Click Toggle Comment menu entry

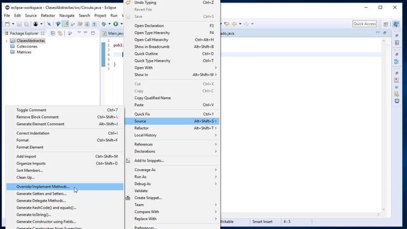(65, 110)
